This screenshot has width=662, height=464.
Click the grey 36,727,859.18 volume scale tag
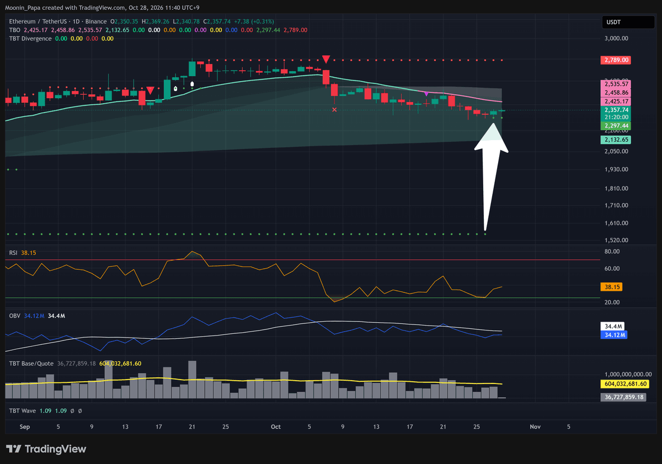point(623,397)
